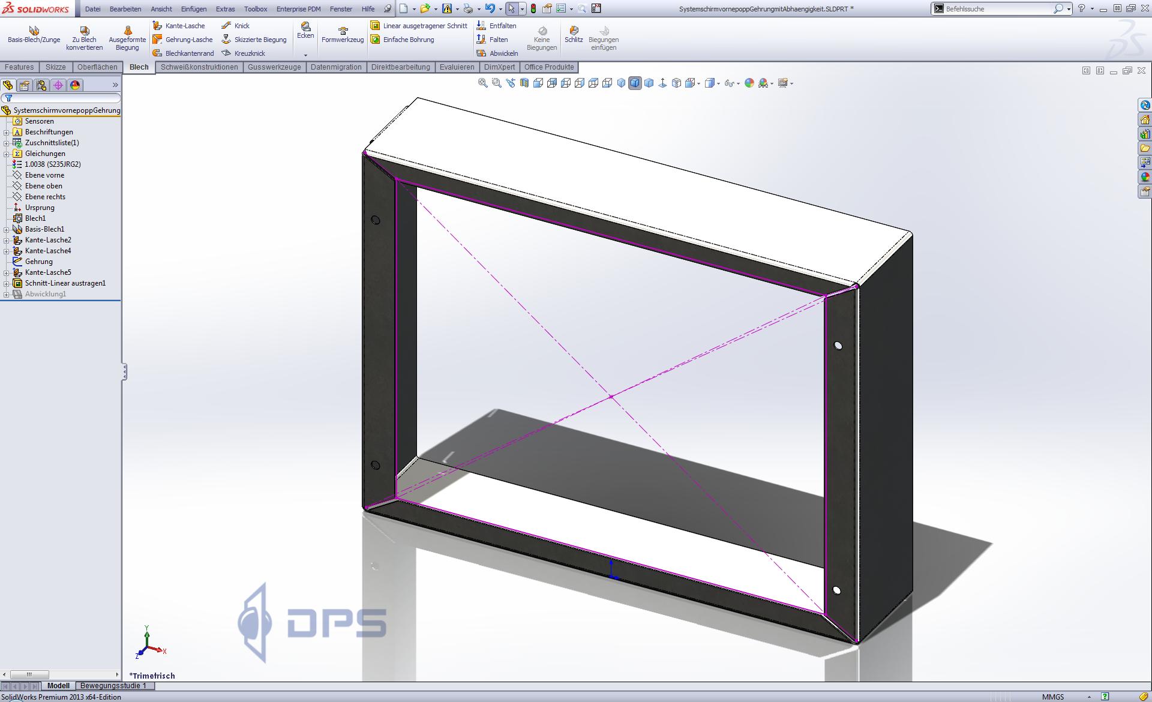Select the DisplayManager appearance tab icon

coord(75,85)
